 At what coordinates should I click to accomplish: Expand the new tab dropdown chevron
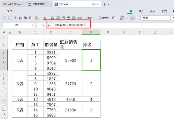tap(109, 4)
